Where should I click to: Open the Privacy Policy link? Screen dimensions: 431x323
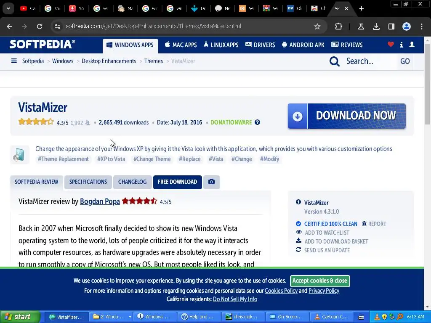(x=324, y=291)
